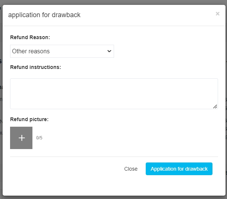The width and height of the screenshot is (227, 199).
Task: Click the gray upload image tile
Action: (x=21, y=138)
